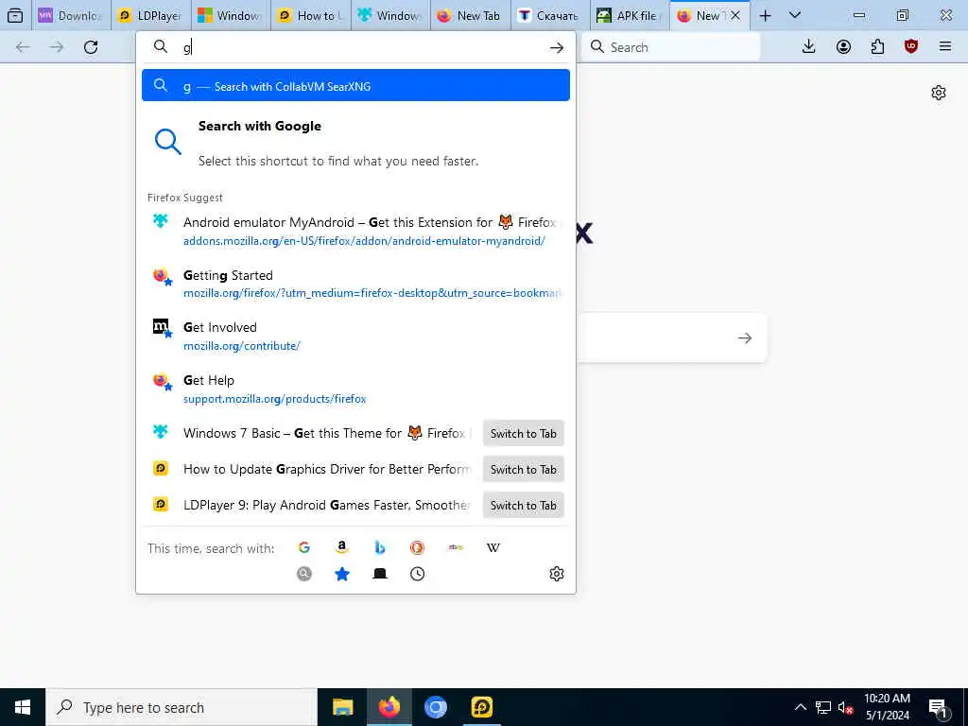Switch to the How to tab
968x726 pixels.
tap(311, 15)
